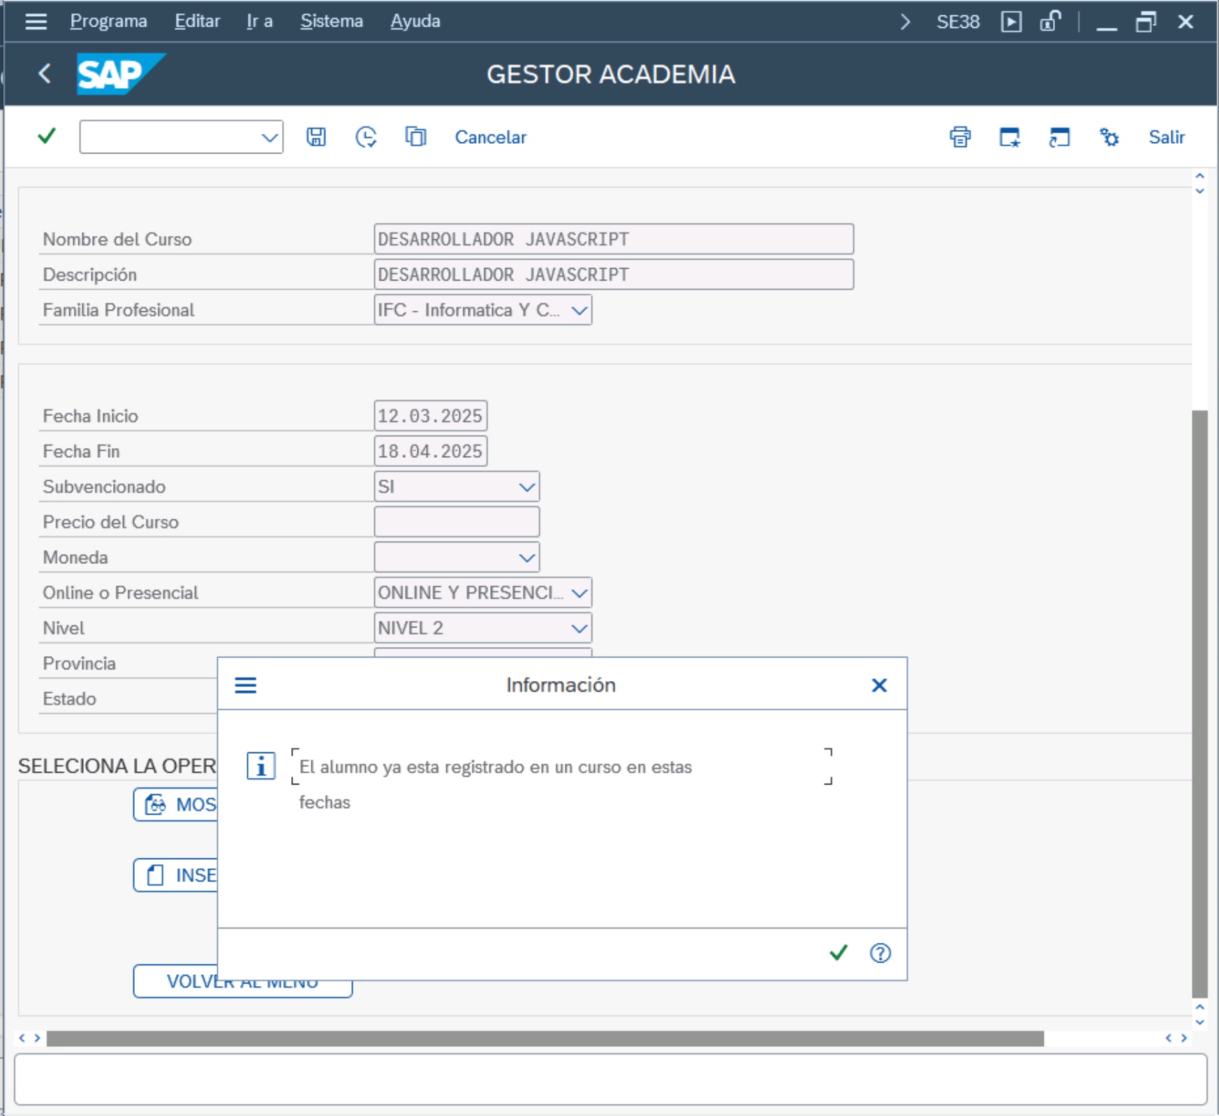Open the command field dropdown
The width and height of the screenshot is (1219, 1116).
269,137
